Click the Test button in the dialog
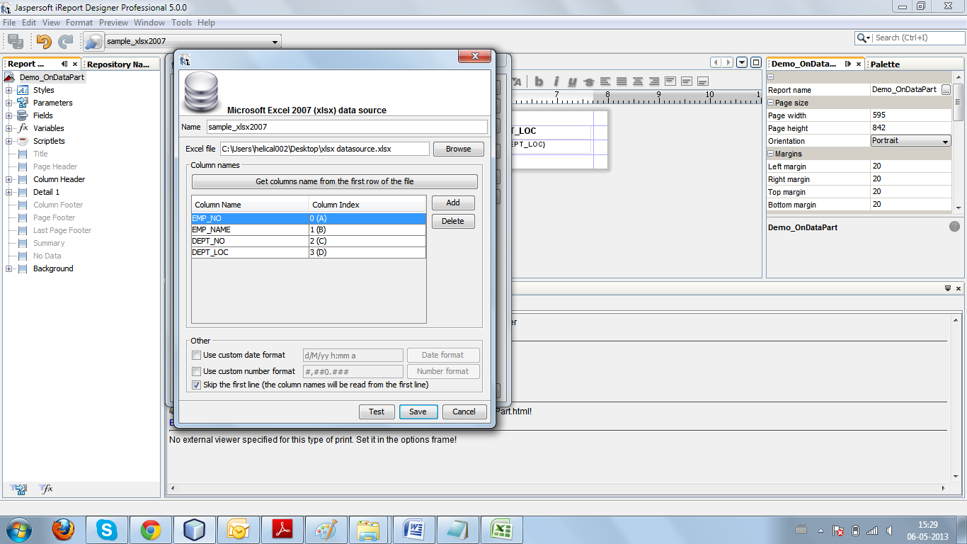This screenshot has width=967, height=544. point(377,412)
